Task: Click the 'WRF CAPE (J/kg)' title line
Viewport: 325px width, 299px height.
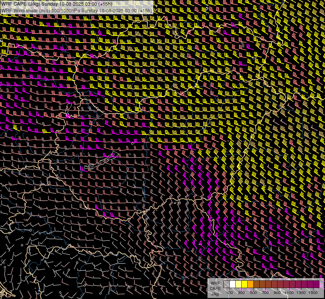Action: pyautogui.click(x=56, y=4)
